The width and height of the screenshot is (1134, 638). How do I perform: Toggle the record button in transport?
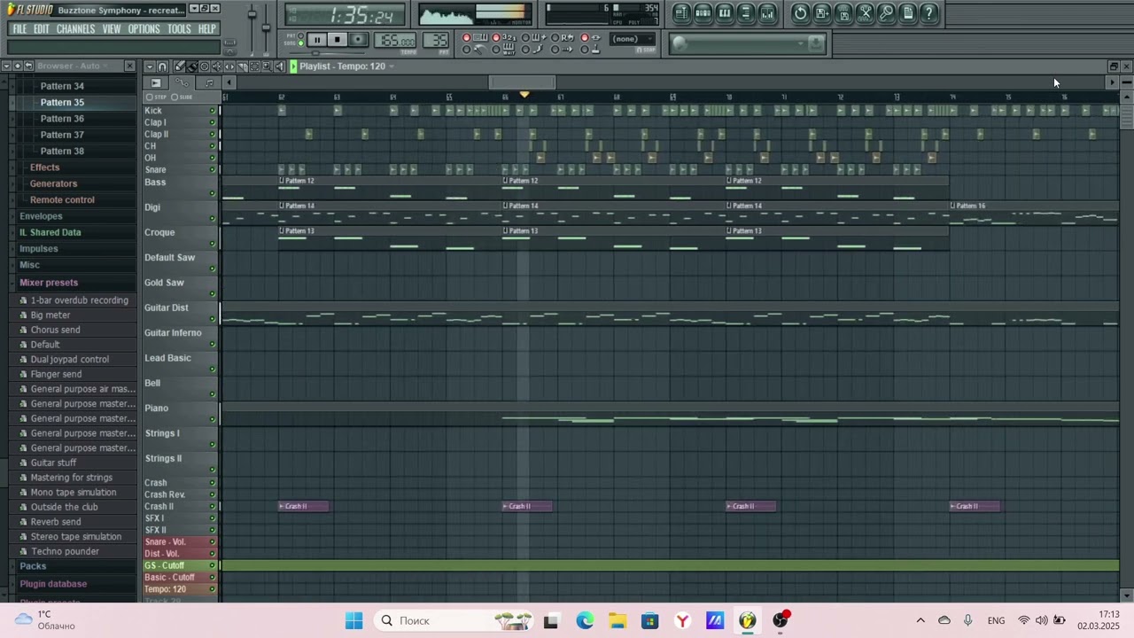(x=358, y=40)
